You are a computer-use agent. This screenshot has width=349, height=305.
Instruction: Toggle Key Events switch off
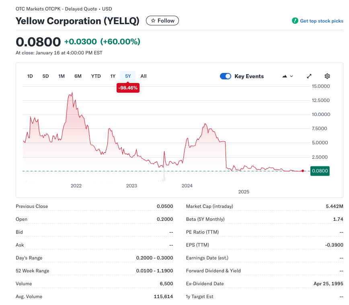click(226, 76)
